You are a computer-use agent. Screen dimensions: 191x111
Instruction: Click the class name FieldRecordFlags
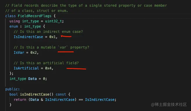(x=35, y=16)
